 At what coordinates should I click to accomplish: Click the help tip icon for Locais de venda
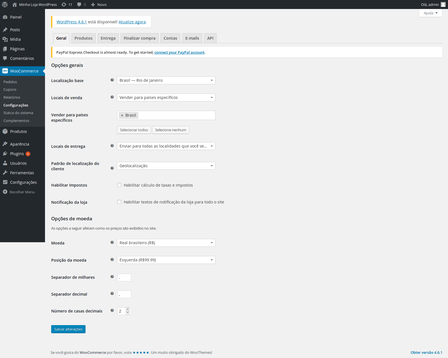tap(112, 97)
